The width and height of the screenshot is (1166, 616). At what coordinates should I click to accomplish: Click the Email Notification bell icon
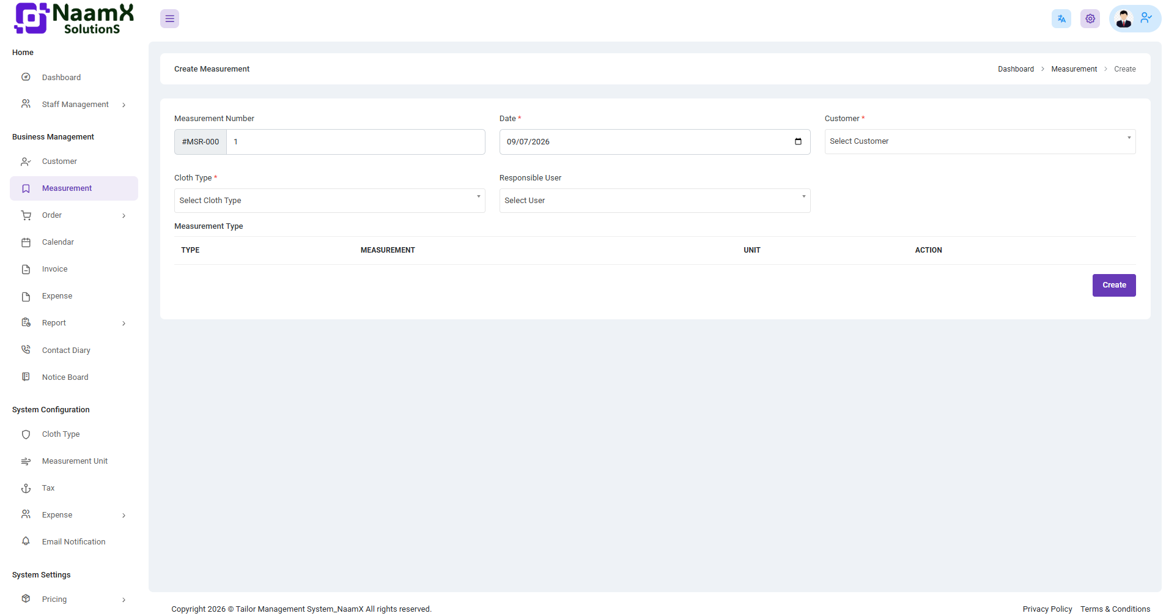(26, 541)
